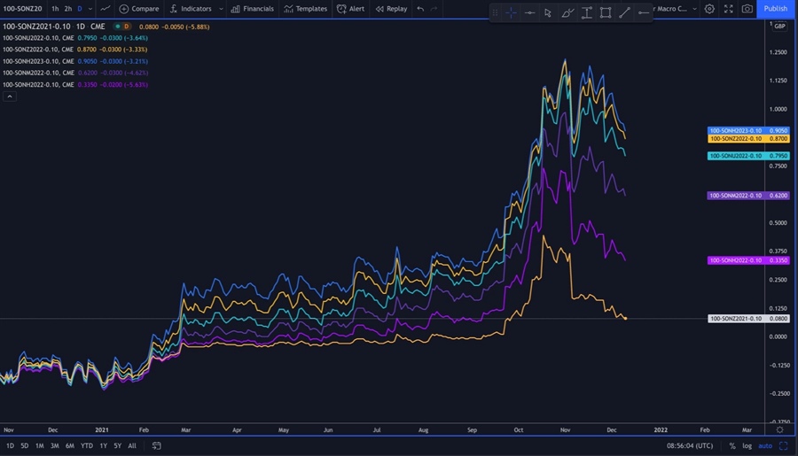Select the brush drawing tool
798x456 pixels.
[x=567, y=12]
